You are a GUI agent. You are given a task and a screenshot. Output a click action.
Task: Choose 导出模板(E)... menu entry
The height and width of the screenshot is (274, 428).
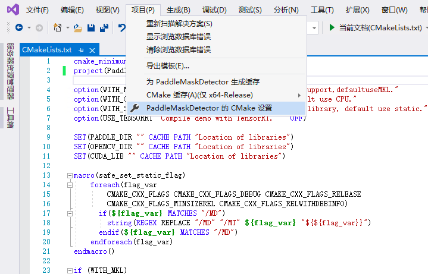tap(217, 66)
